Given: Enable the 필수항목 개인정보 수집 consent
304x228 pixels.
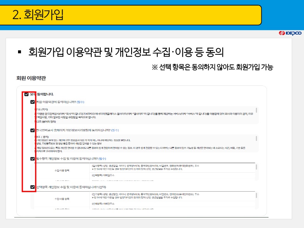Looking at the screenshot, I should pos(32,158).
